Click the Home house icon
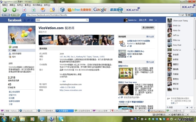 43,10
